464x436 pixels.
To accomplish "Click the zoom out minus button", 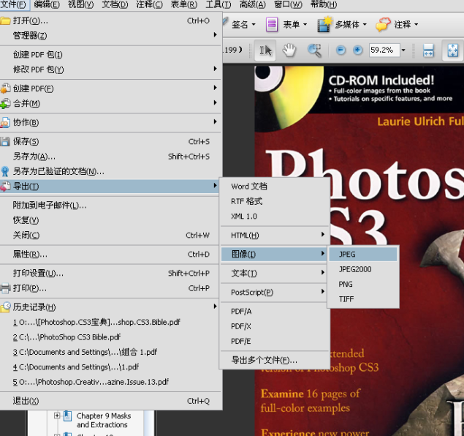I will (x=341, y=50).
